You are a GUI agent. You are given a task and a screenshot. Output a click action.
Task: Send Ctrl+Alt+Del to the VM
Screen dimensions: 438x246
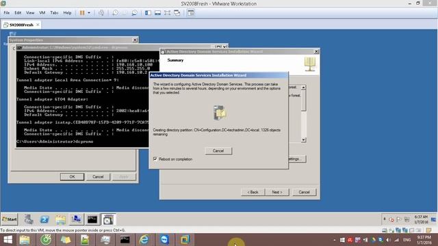(101, 13)
